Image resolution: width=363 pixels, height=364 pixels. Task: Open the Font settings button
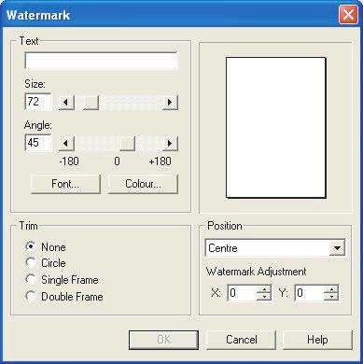pos(65,184)
